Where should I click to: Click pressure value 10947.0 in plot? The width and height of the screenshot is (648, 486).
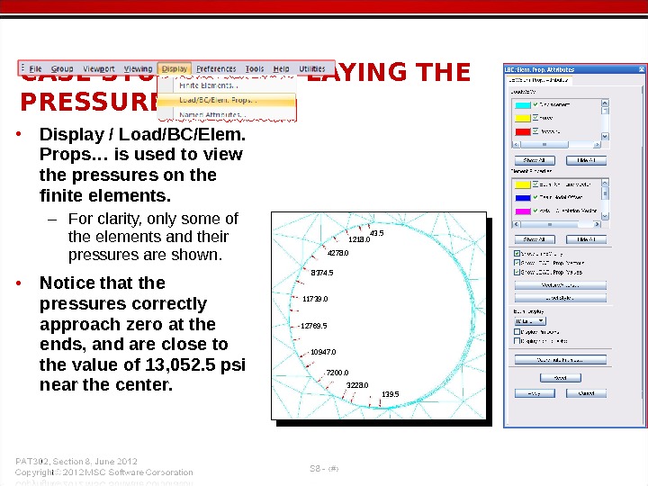tap(323, 352)
